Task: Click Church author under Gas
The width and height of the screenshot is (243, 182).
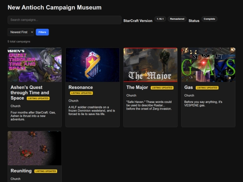Action: coord(189,95)
